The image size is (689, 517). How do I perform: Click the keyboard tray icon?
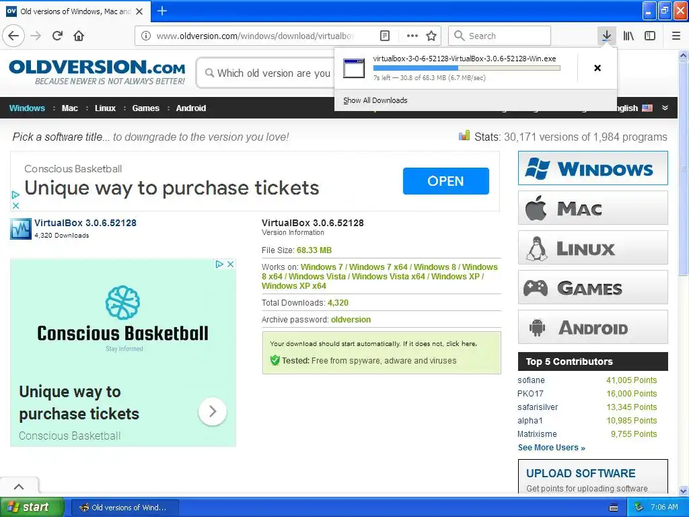click(x=614, y=508)
